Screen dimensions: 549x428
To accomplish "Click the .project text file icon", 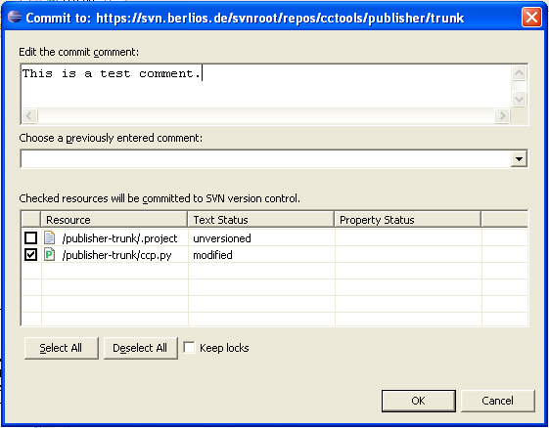I will point(49,237).
